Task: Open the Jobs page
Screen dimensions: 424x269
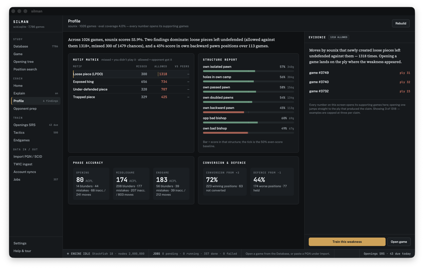Action: [36, 180]
